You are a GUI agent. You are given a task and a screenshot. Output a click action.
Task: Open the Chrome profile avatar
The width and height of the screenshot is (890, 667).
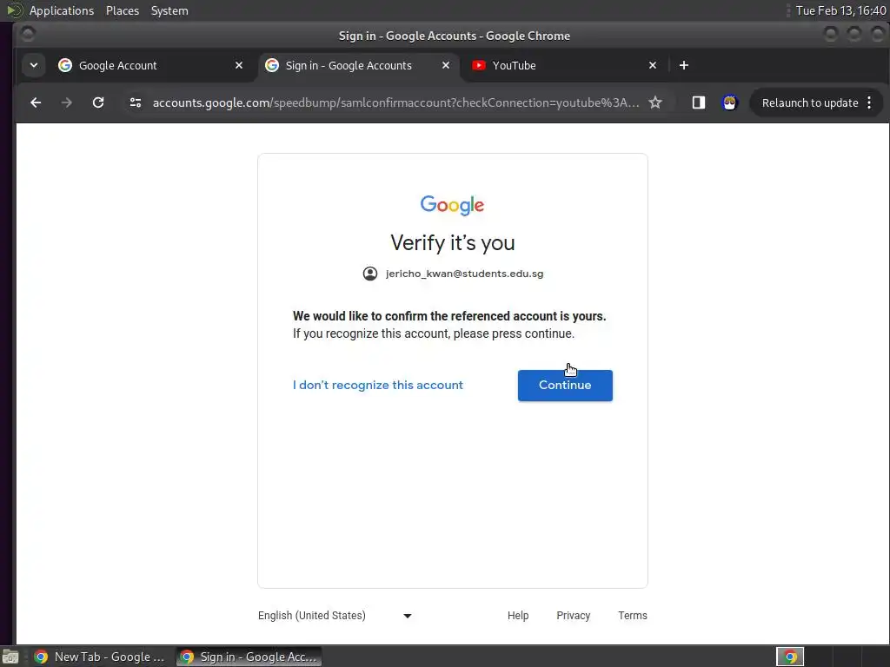pyautogui.click(x=729, y=102)
